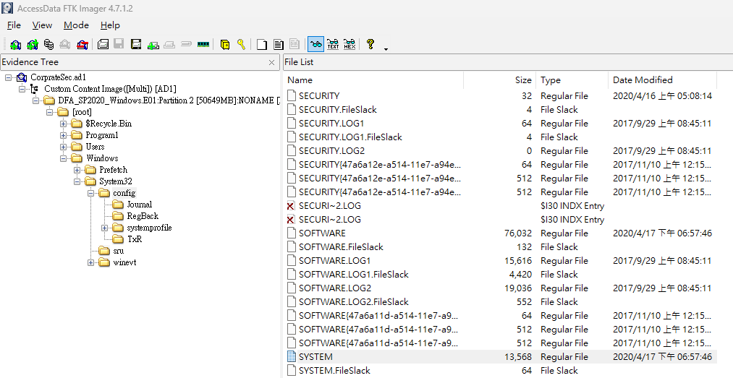Open the File menu

pyautogui.click(x=14, y=25)
